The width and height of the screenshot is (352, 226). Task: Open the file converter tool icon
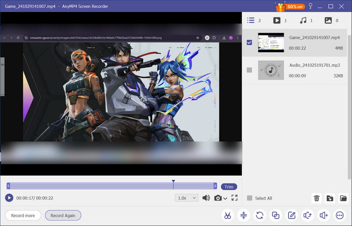[x=259, y=215]
